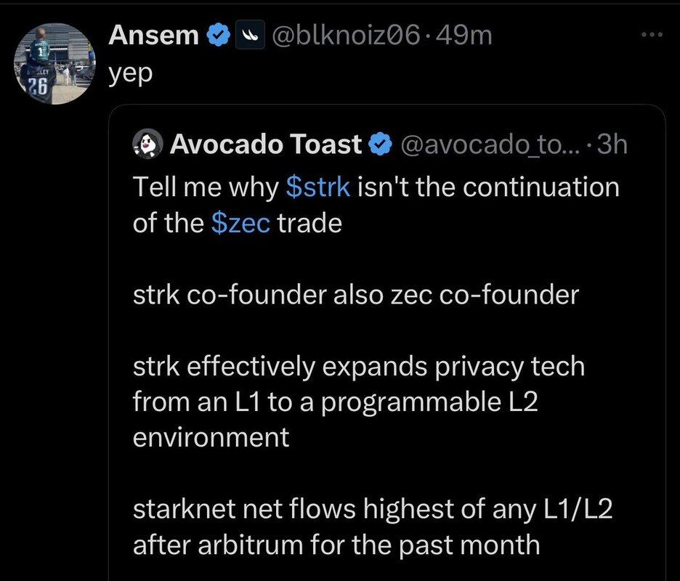680x581 pixels.
Task: Open the Ansem display name profile link
Action: (154, 35)
